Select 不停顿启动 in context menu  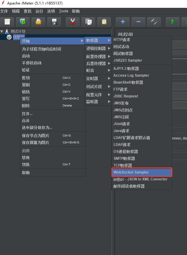click(53, 63)
